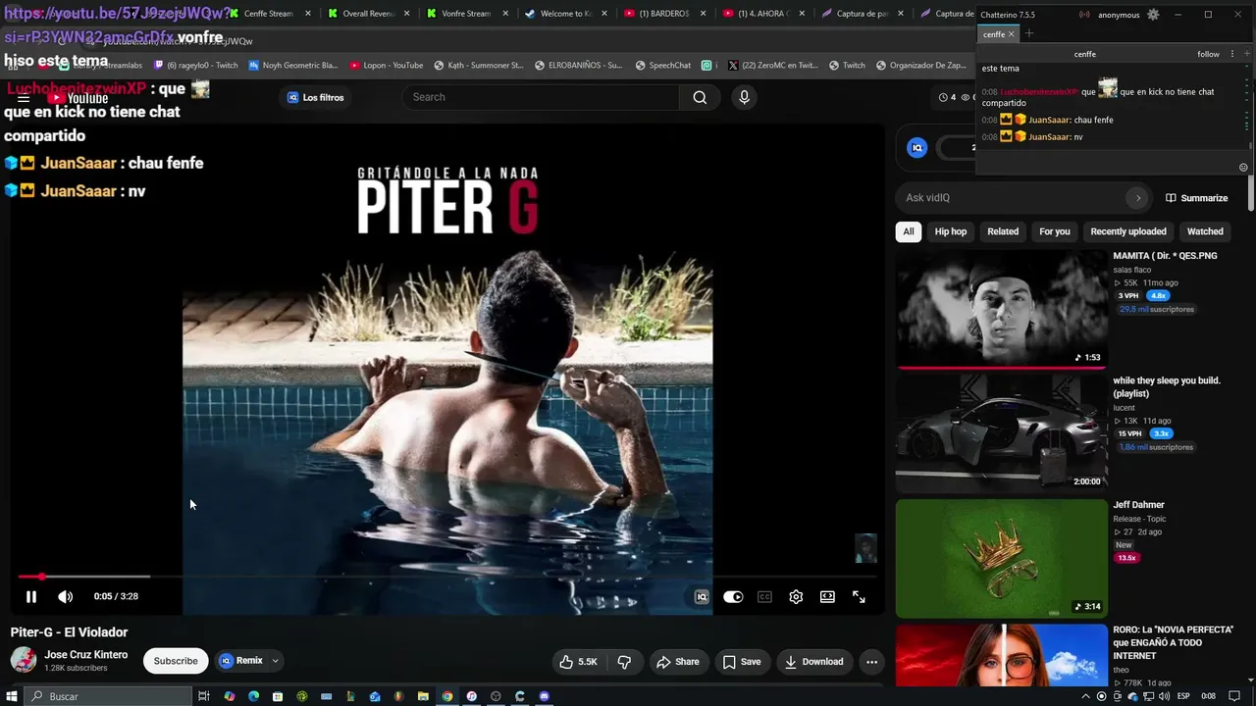Open SpeechChat bookmark

[662, 66]
